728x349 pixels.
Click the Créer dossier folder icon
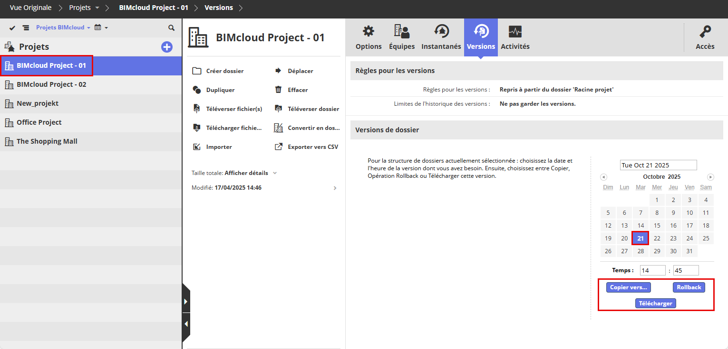click(197, 71)
